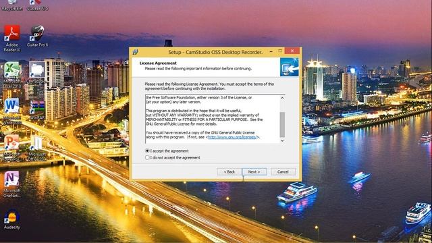Go to previous step with Back button
The height and width of the screenshot is (243, 432).
click(x=230, y=171)
